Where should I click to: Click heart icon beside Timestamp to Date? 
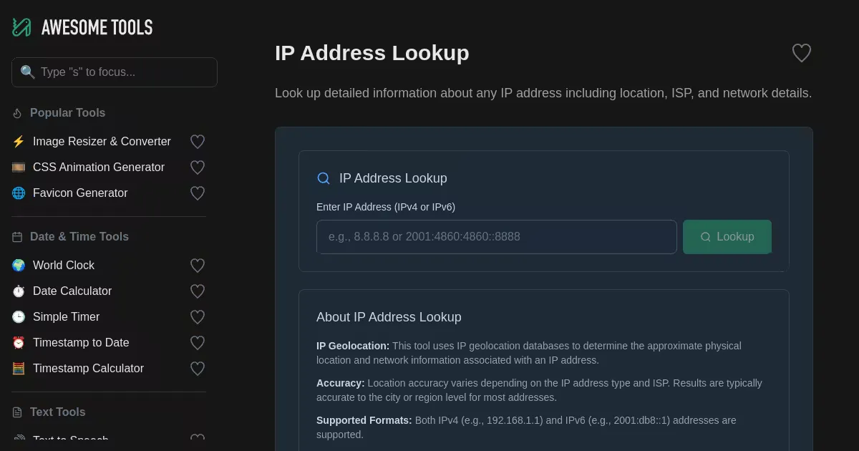click(198, 343)
